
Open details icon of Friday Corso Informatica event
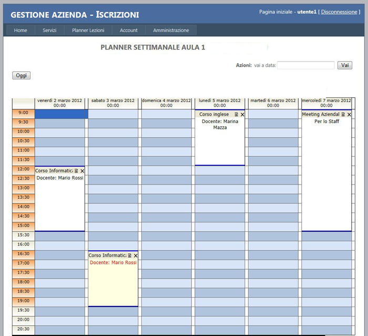(x=76, y=171)
